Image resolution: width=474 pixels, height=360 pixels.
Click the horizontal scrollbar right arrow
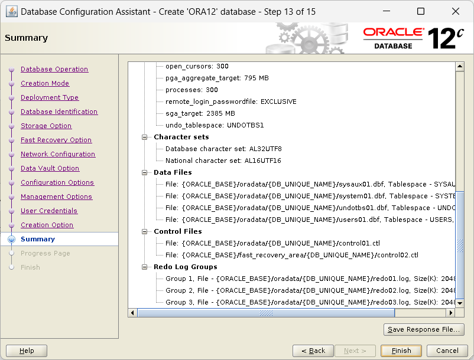click(x=451, y=313)
